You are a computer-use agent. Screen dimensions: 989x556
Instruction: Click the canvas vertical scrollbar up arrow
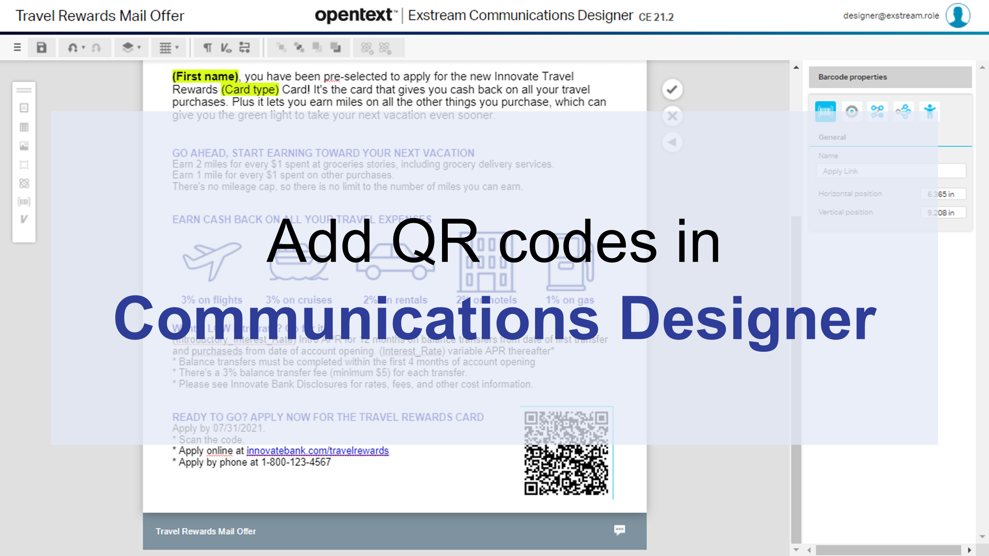[x=796, y=67]
